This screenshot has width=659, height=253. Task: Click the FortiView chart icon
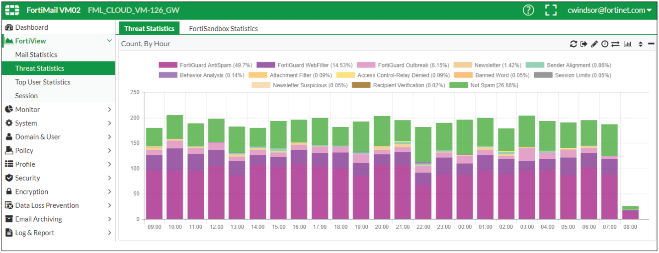[8, 41]
